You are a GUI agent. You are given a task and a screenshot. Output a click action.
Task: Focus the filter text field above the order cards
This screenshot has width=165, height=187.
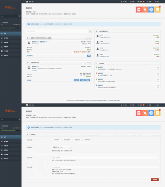(x=57, y=31)
